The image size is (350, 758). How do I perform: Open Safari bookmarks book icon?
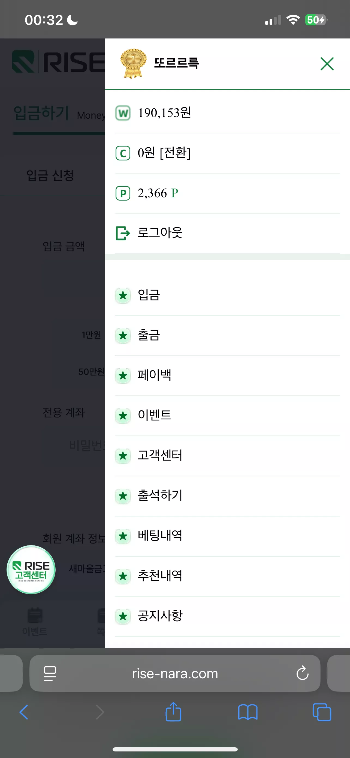[x=248, y=712]
